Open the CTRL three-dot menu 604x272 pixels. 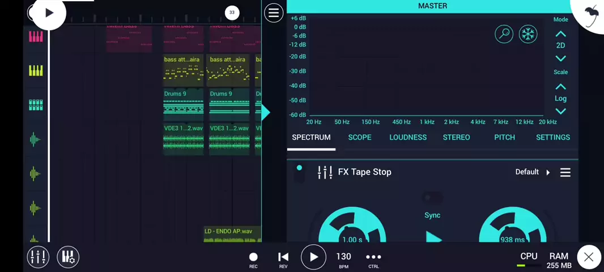pyautogui.click(x=373, y=259)
